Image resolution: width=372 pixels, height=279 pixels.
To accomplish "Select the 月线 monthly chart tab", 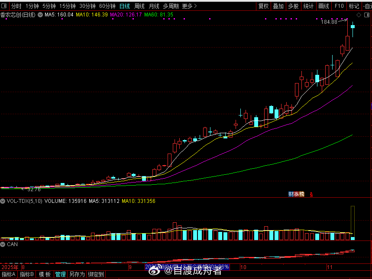I will (154, 6).
